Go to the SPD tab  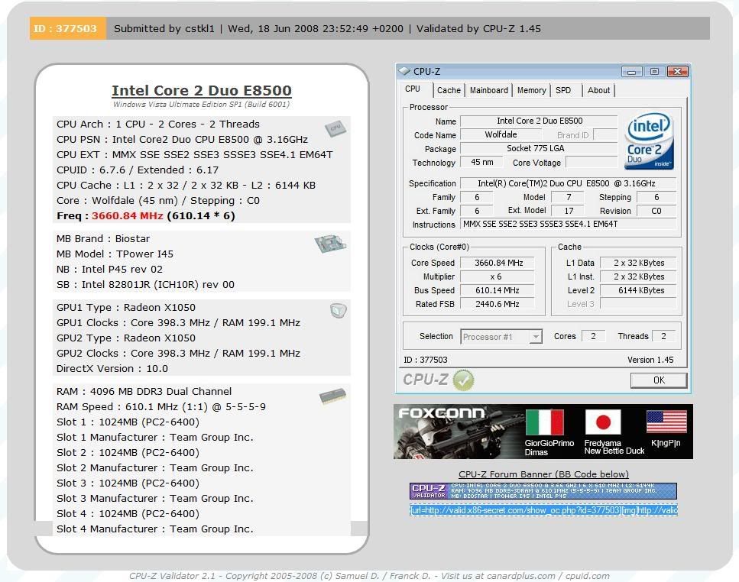click(x=563, y=90)
